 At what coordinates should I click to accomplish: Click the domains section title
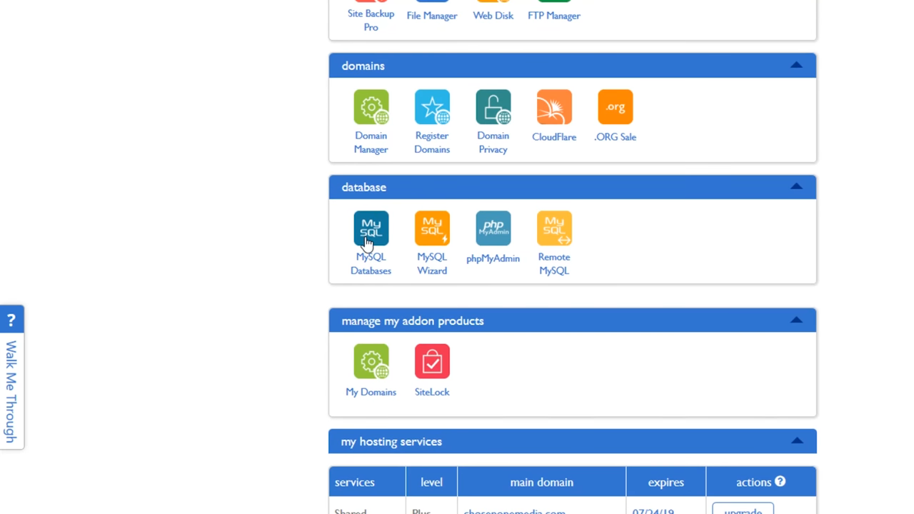click(363, 66)
